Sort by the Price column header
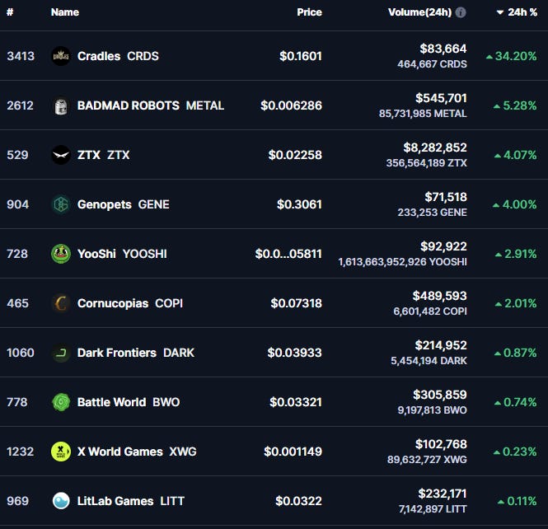 [309, 12]
